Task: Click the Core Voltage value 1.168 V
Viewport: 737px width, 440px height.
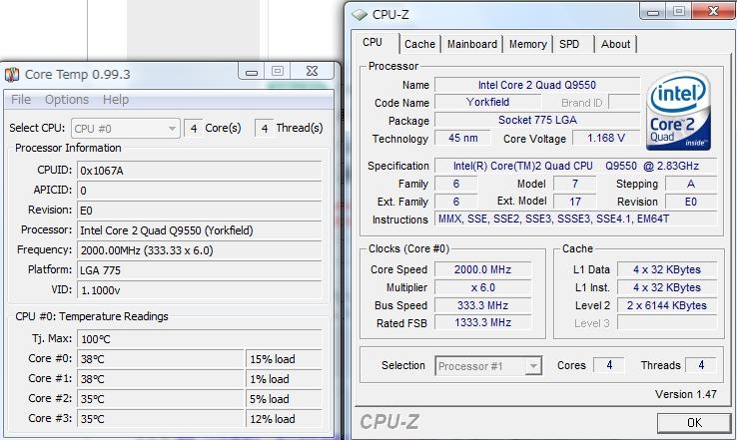Action: [606, 138]
